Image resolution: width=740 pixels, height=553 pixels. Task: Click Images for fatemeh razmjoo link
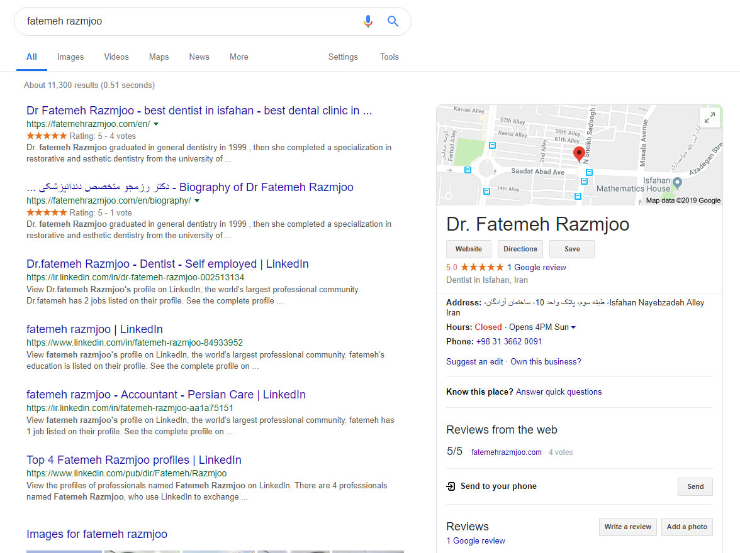coord(97,534)
